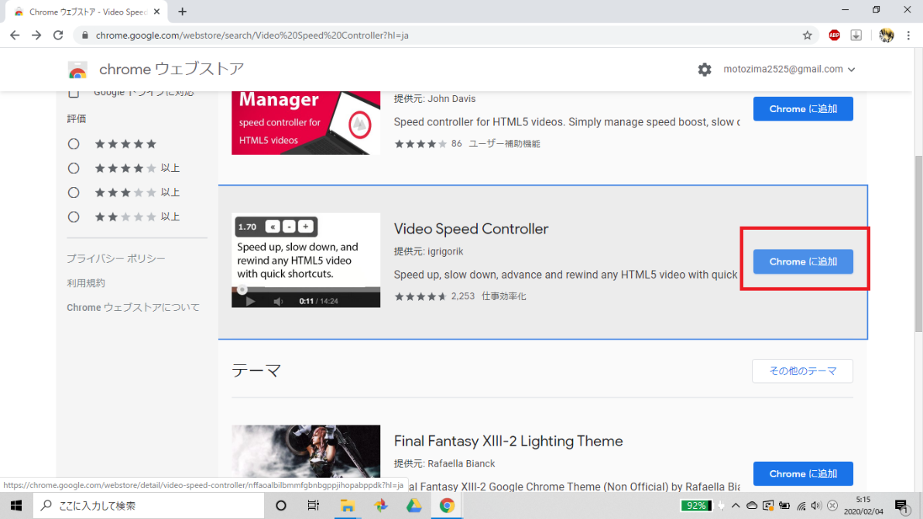Open Chrome ウェブストアについて link
Image resolution: width=923 pixels, height=519 pixels.
click(x=133, y=307)
